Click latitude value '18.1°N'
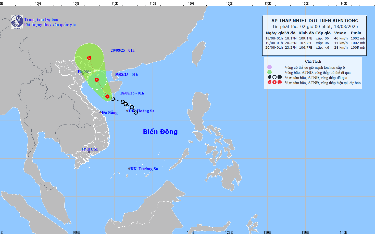Viewport: 375px width, 234px height. (291, 38)
